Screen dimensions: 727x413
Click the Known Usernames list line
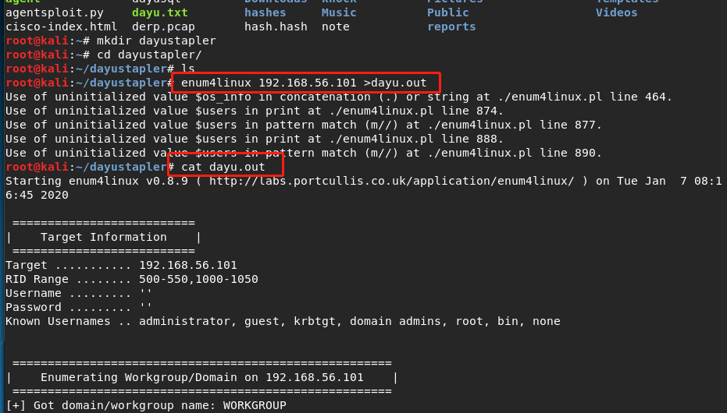pos(283,321)
